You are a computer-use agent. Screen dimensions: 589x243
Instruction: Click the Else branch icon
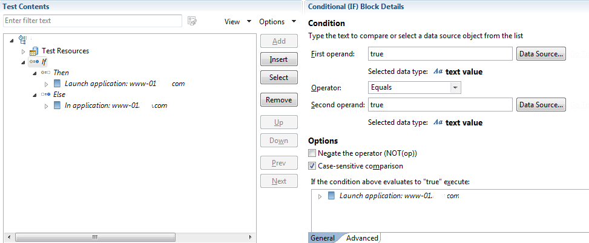click(x=46, y=94)
